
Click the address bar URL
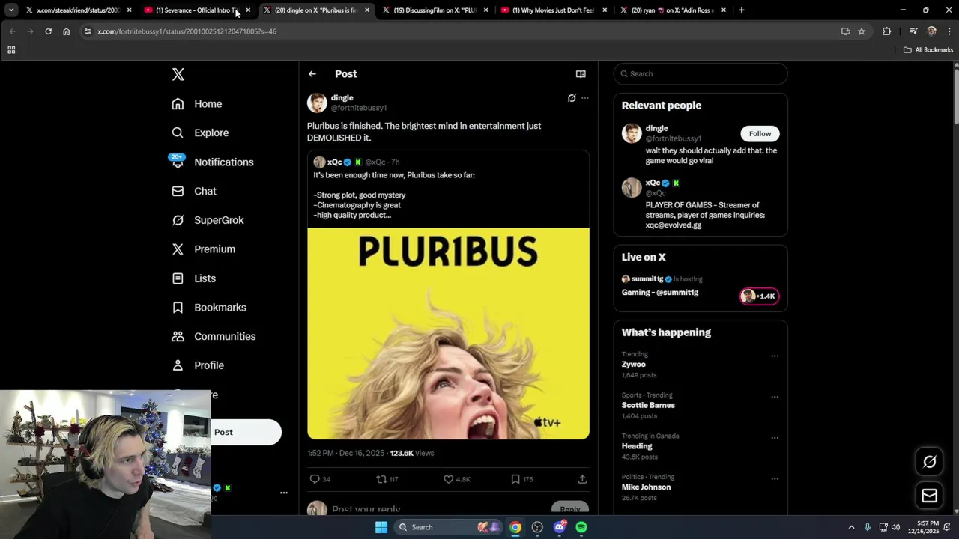[187, 31]
